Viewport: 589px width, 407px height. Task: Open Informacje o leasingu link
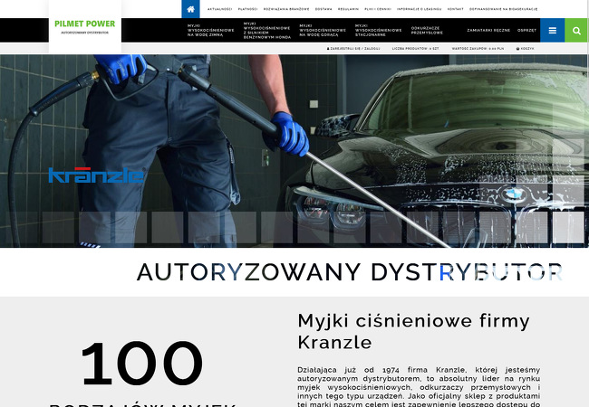(x=420, y=9)
